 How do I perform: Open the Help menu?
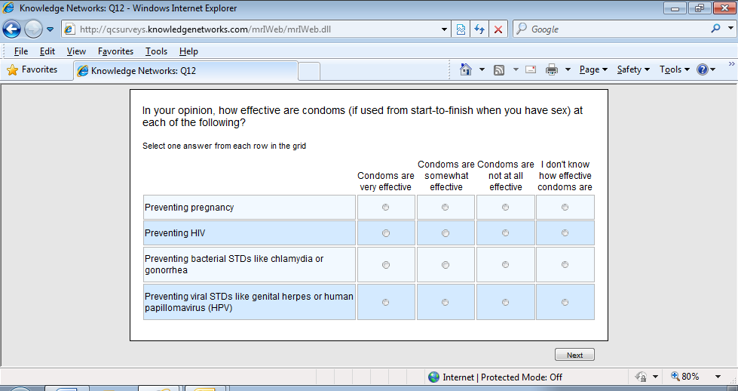188,51
